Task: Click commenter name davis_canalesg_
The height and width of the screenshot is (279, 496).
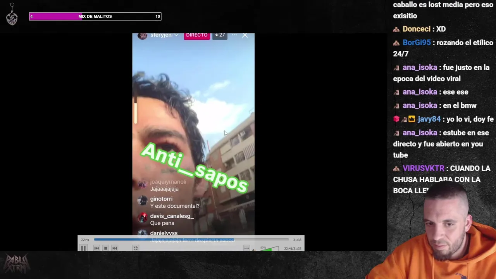Action: [172, 216]
